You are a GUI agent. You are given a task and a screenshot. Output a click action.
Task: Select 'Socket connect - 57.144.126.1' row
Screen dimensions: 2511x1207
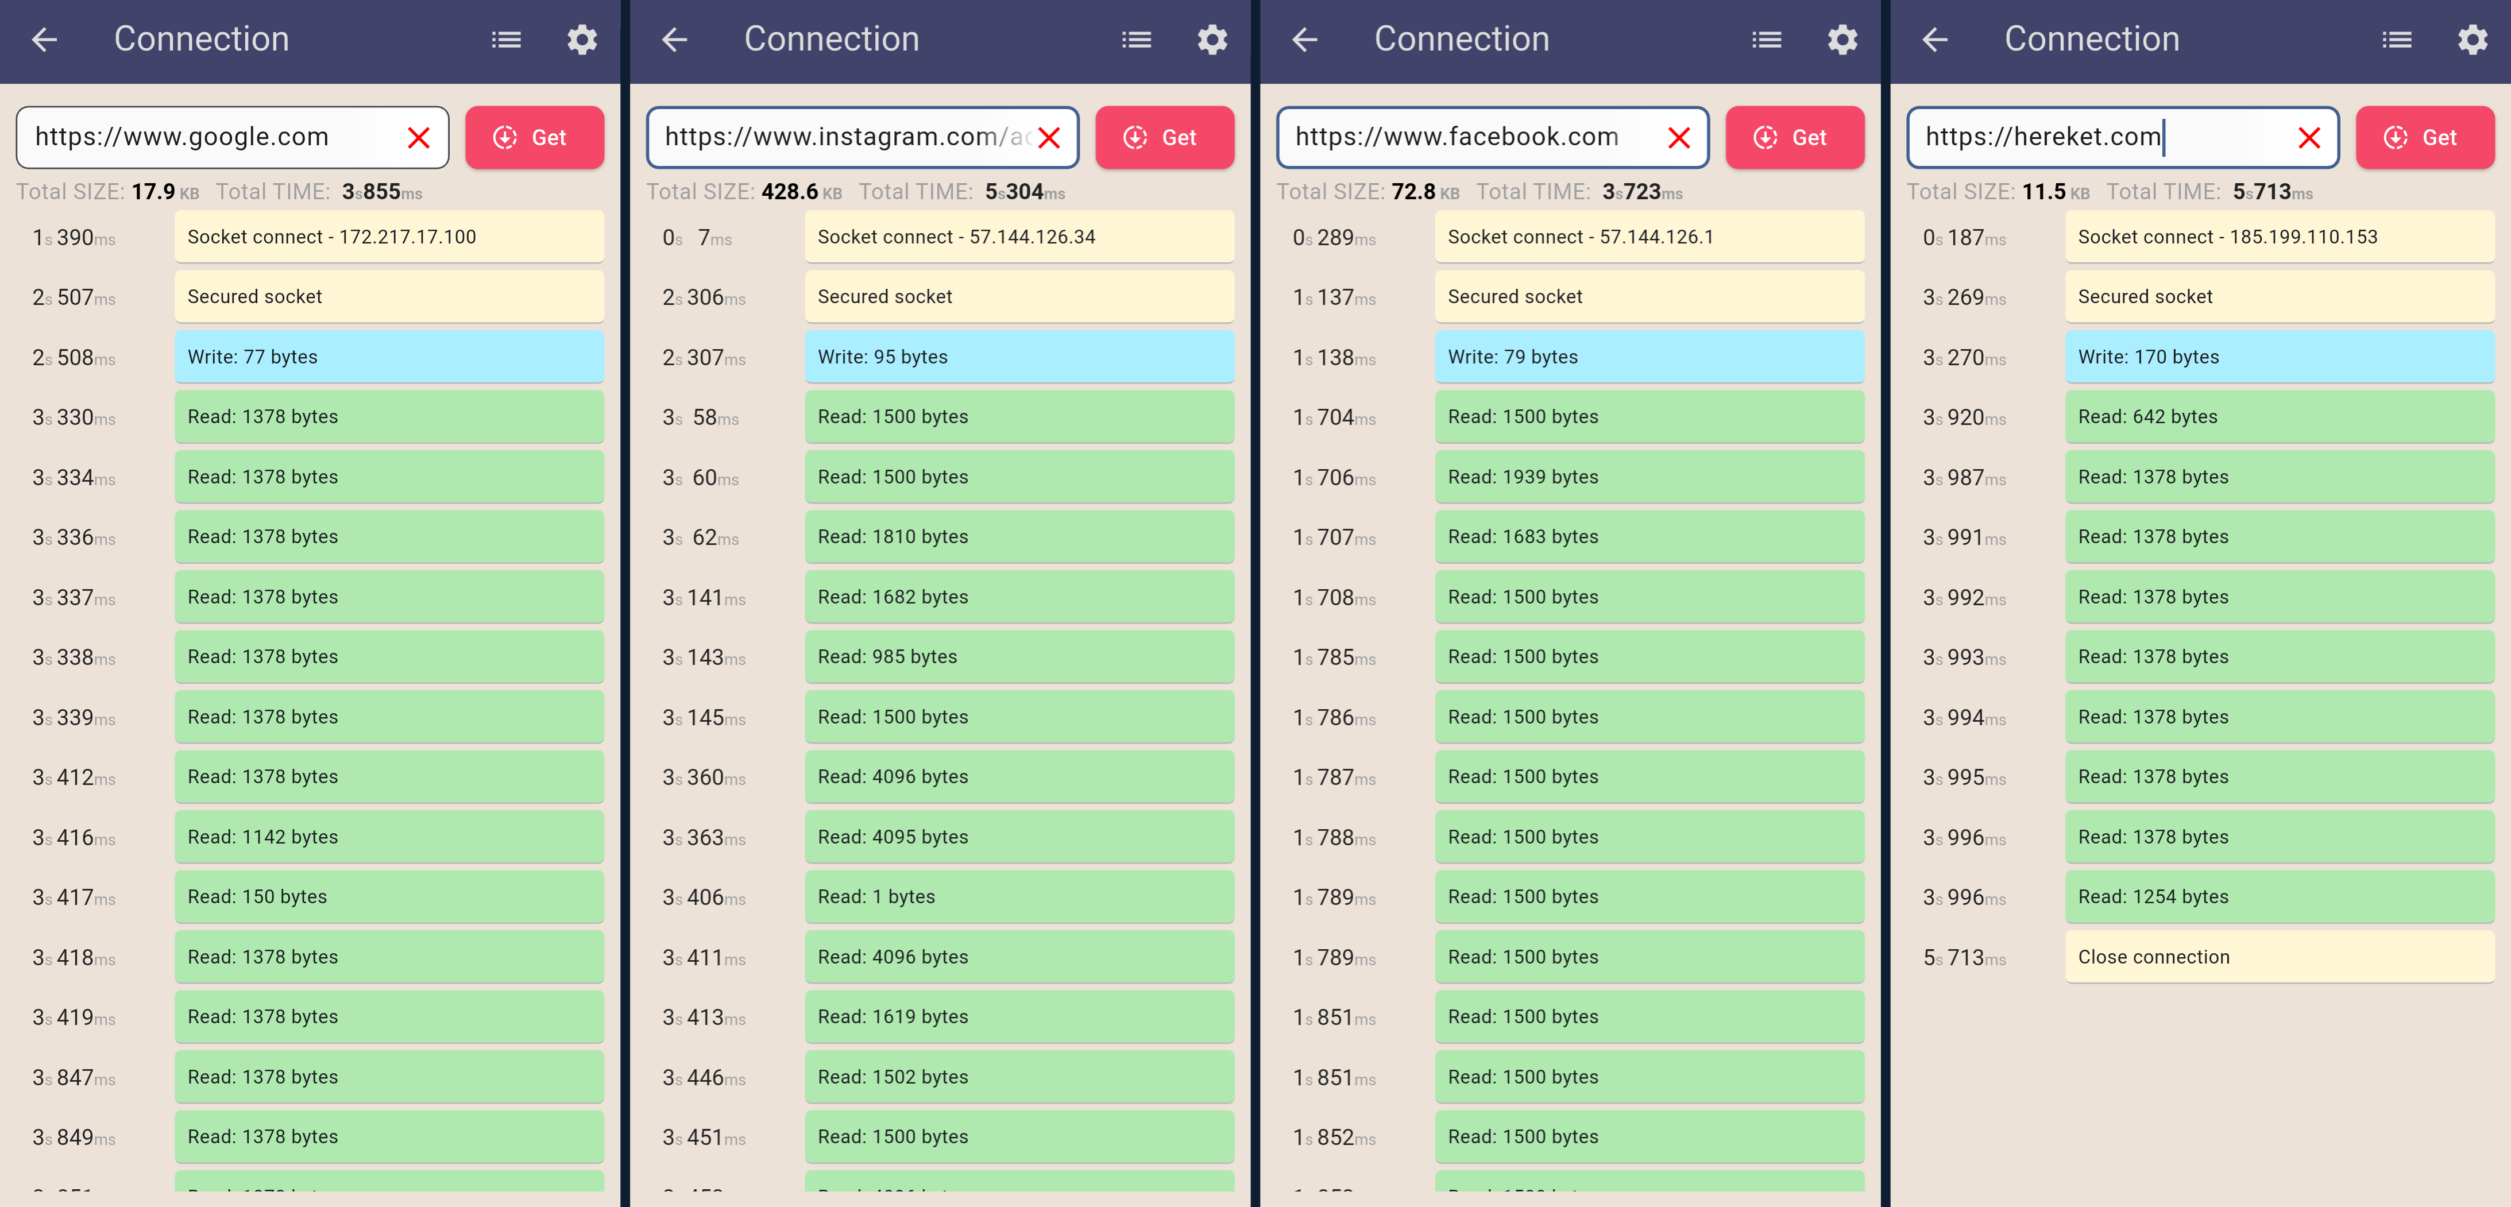pos(1649,237)
